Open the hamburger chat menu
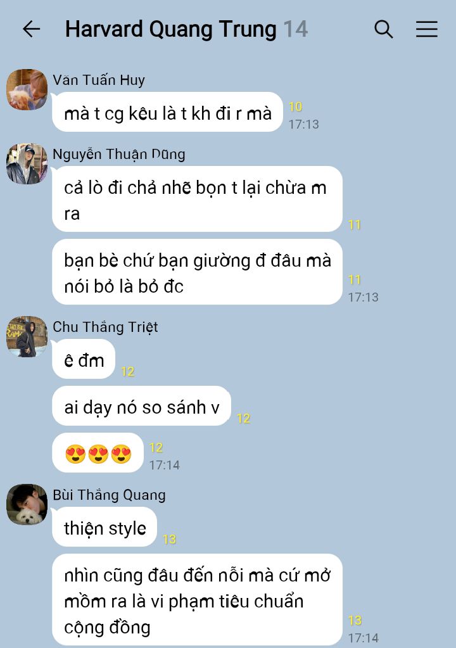This screenshot has width=456, height=648. [427, 29]
